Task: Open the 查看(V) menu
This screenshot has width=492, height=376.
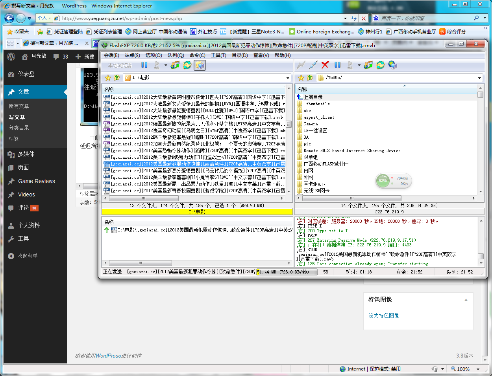Action: (x=261, y=55)
